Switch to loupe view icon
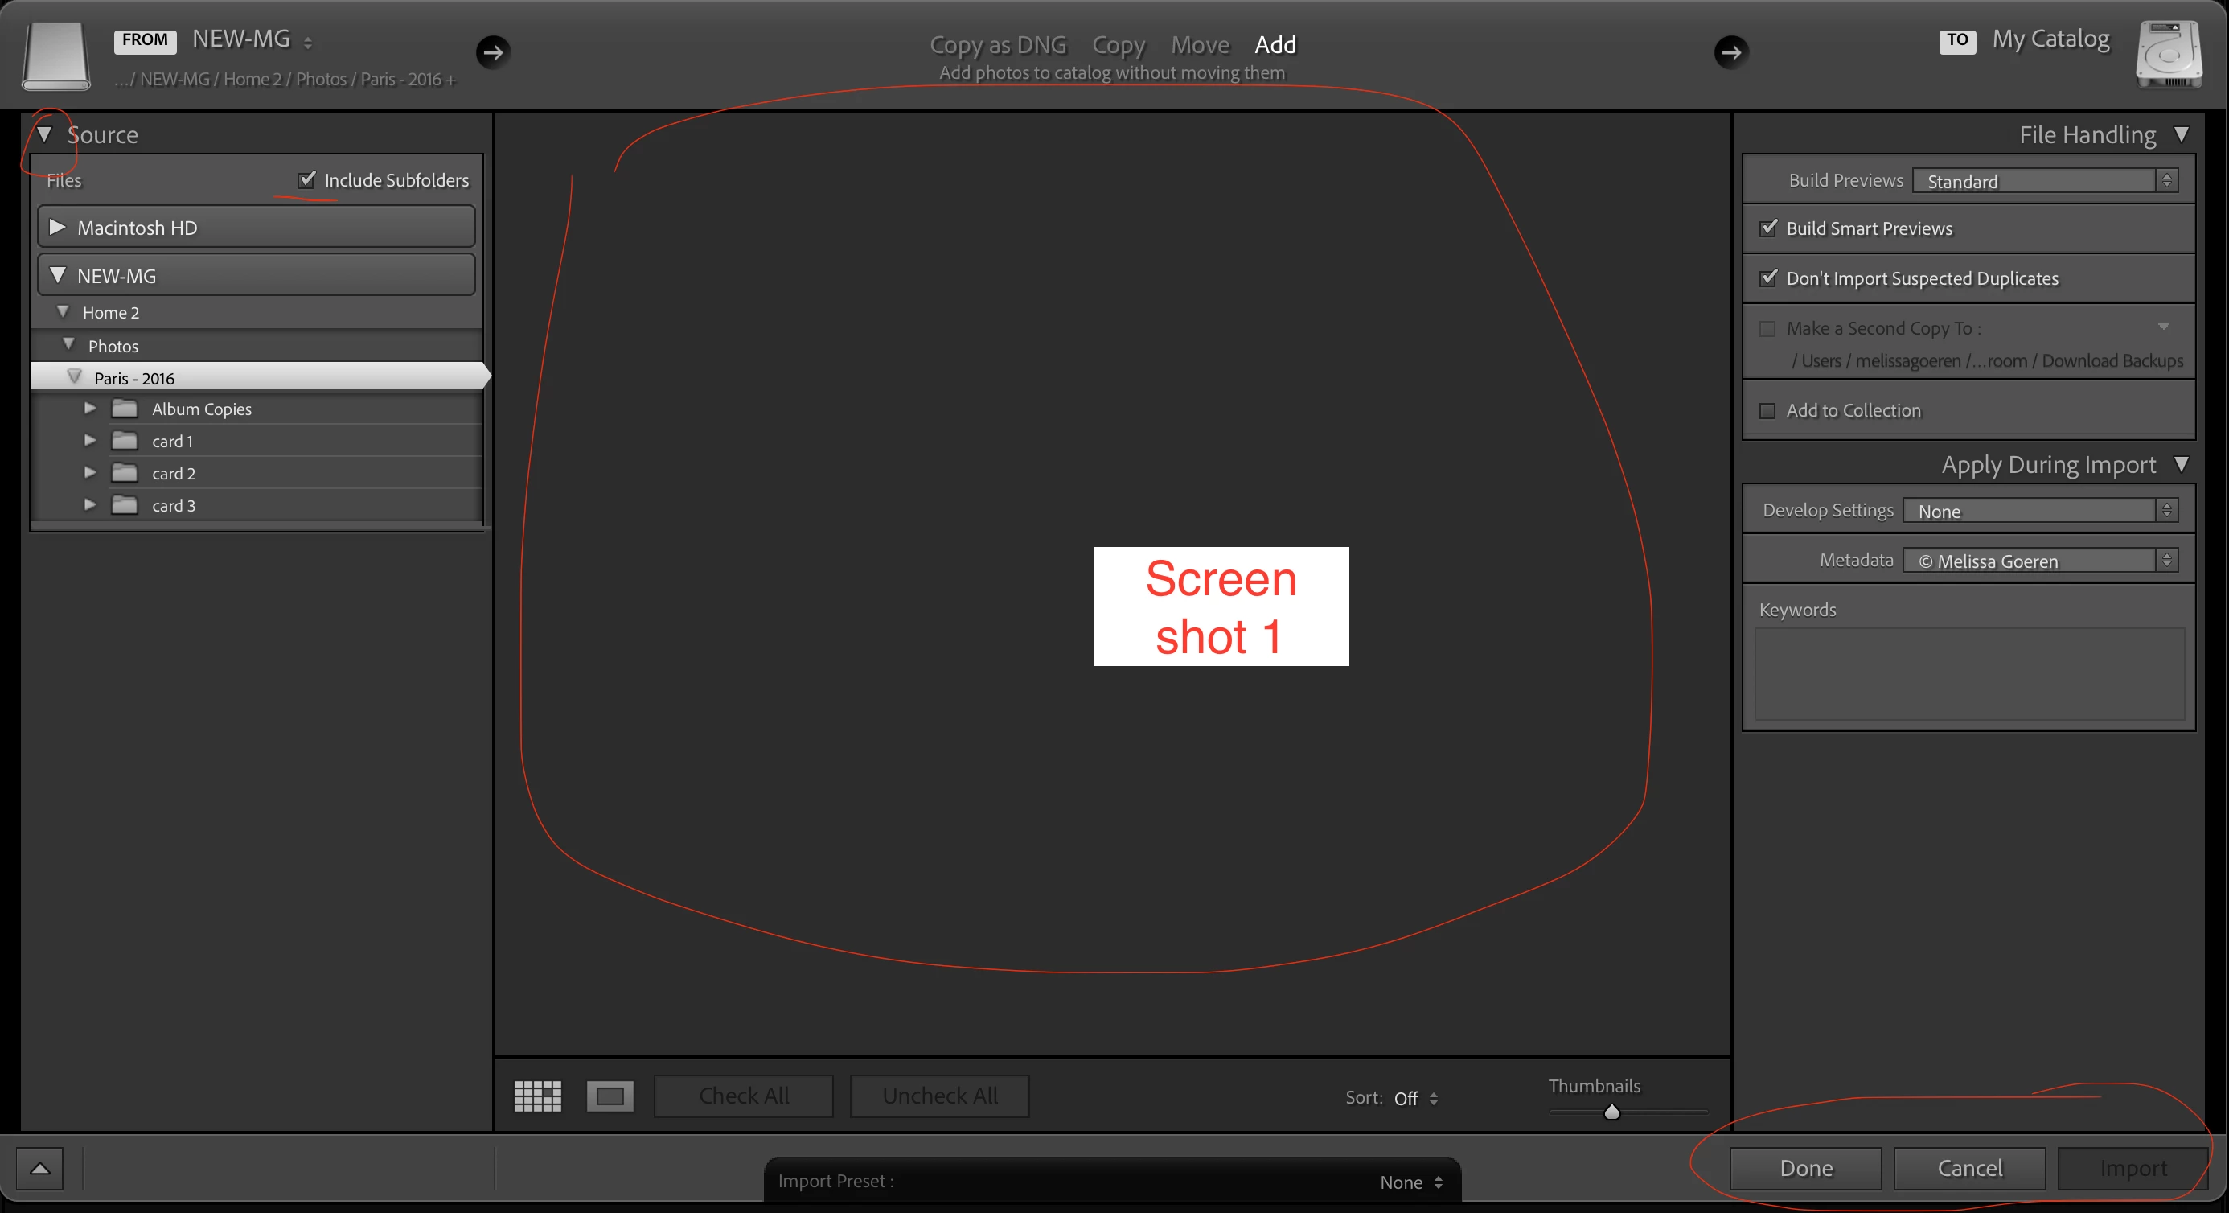The image size is (2229, 1213). point(610,1096)
